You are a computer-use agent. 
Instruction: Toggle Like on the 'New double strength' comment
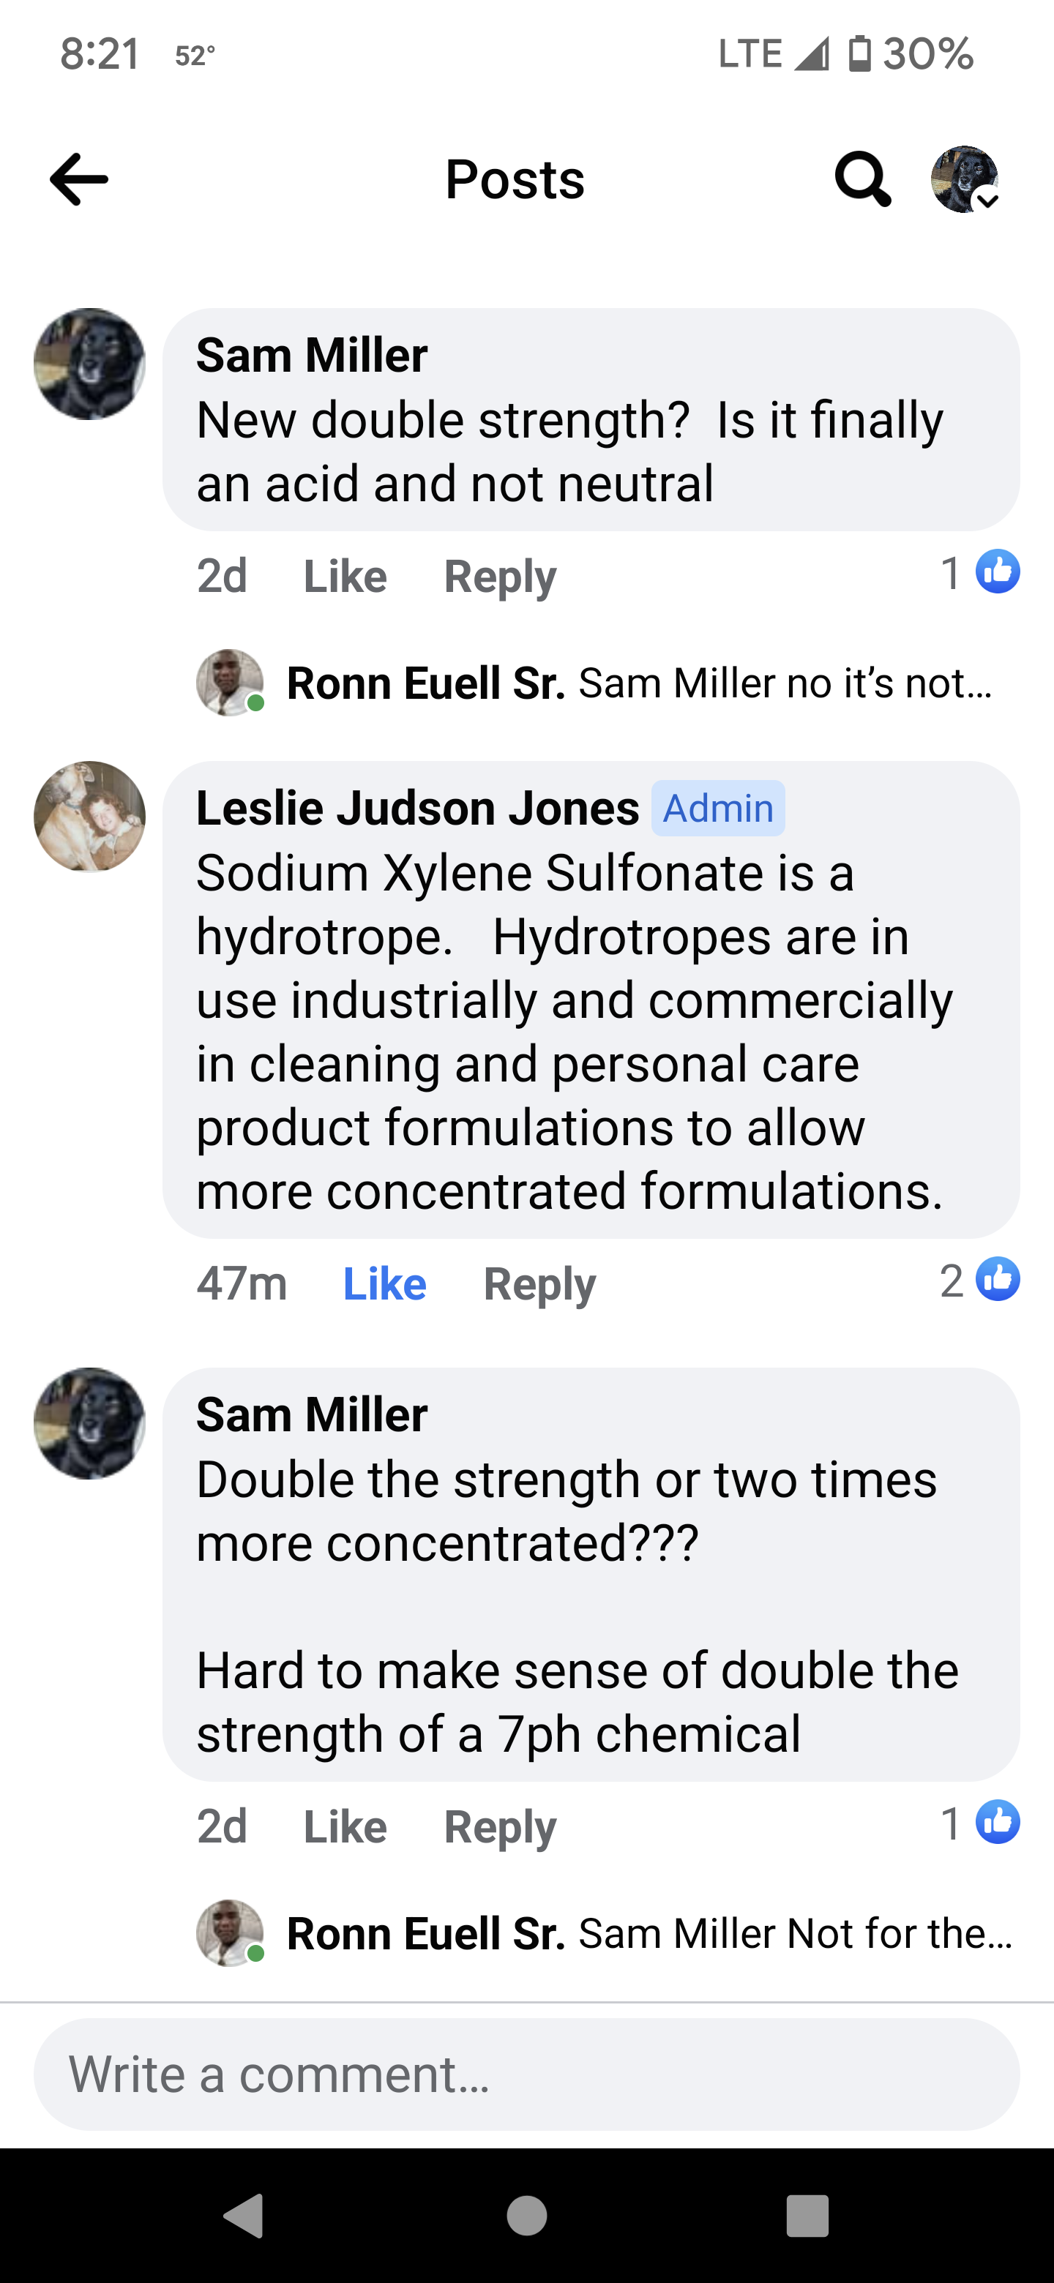[x=345, y=577]
